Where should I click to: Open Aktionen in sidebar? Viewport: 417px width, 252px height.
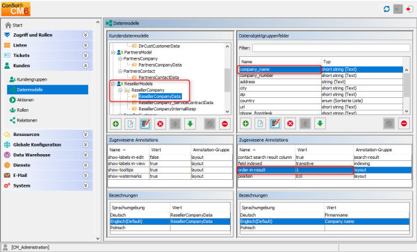pyautogui.click(x=22, y=100)
